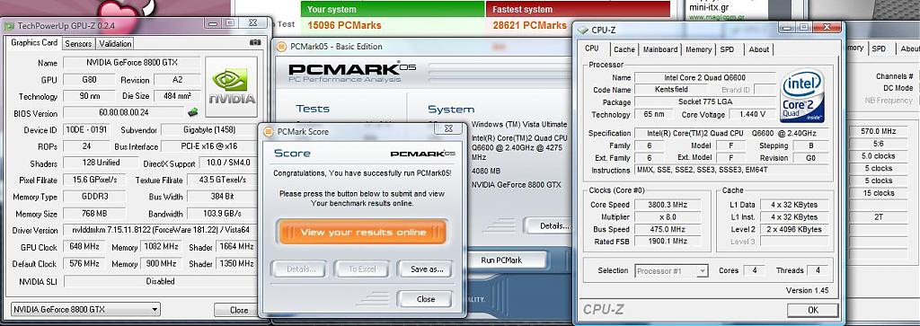Click the Run PCMark button
This screenshot has height=326, width=920.
501,260
